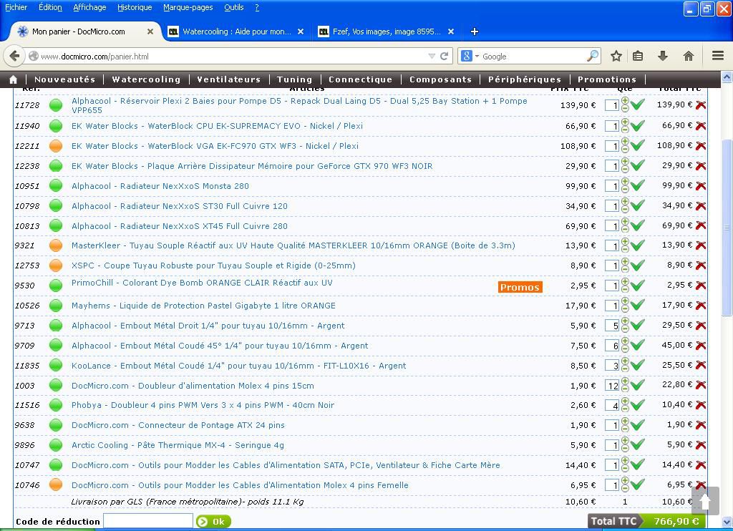Open the Affichage menu

(x=89, y=7)
